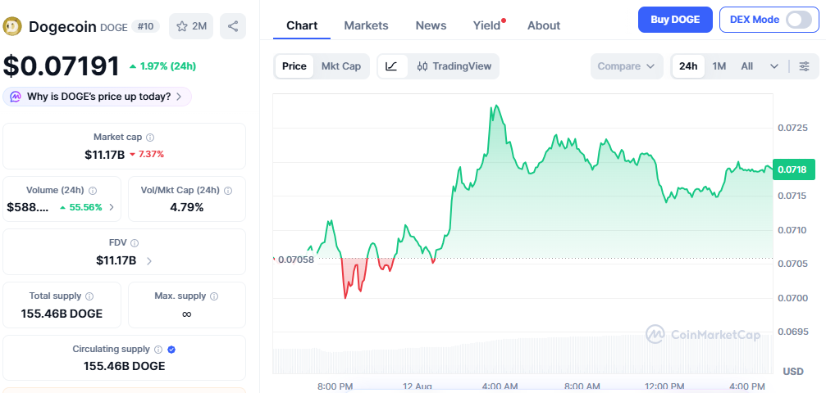The image size is (826, 393).
Task: Click the Max. supply info icon
Action: tap(214, 296)
